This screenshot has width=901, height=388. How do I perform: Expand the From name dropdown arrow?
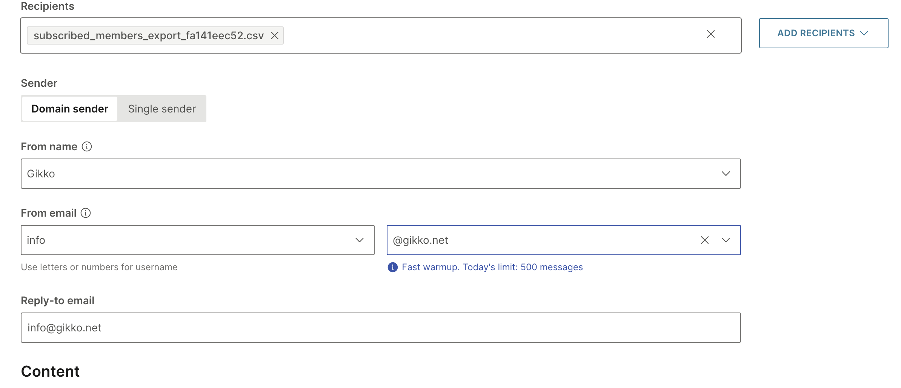[726, 174]
